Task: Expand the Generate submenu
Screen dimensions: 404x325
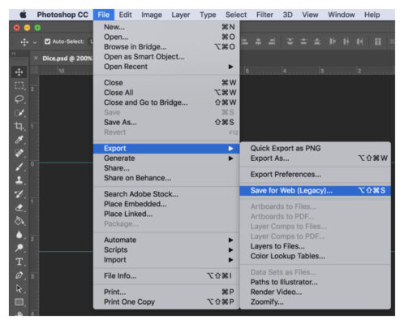Action: (x=166, y=158)
